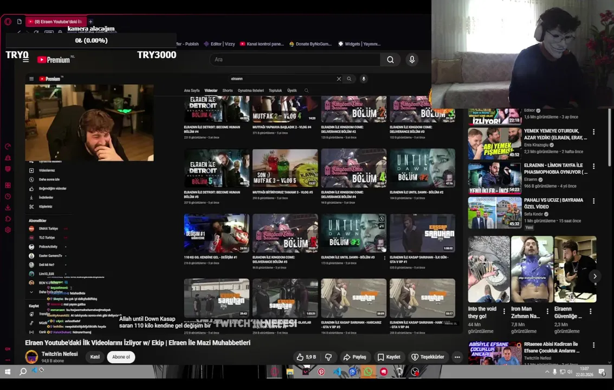
Task: Open Pinterest icon in the taskbar
Action: (321, 372)
